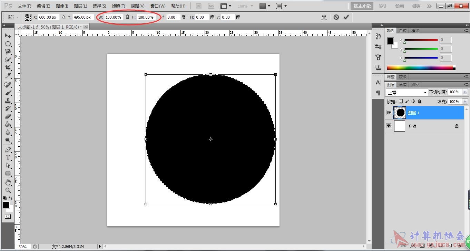
Task: Open the blend mode 正常 dropdown
Action: coord(407,93)
